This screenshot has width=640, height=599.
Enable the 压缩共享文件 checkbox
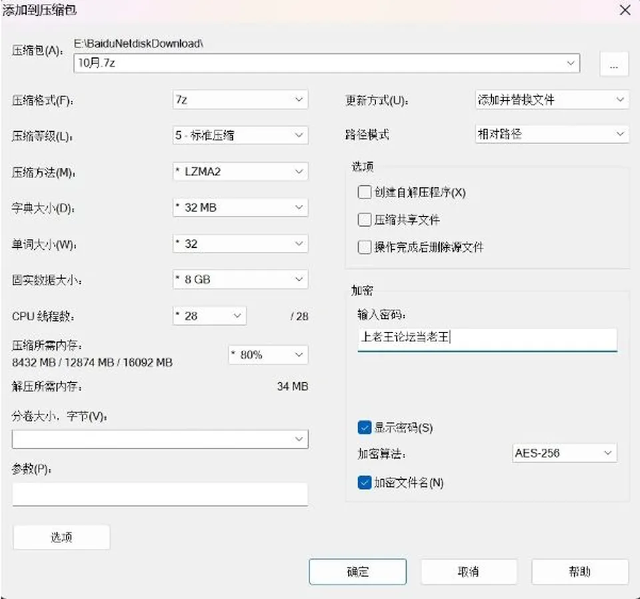(364, 220)
